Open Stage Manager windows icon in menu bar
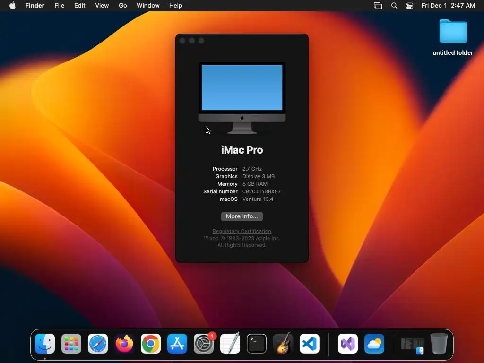 click(x=378, y=6)
